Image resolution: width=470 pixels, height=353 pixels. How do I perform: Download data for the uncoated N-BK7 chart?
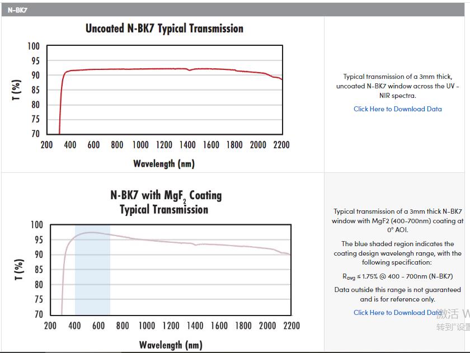click(x=397, y=109)
